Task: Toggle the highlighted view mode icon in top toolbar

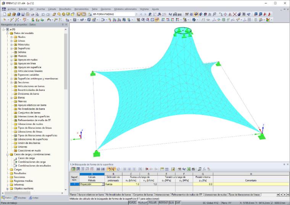Action: (x=196, y=14)
